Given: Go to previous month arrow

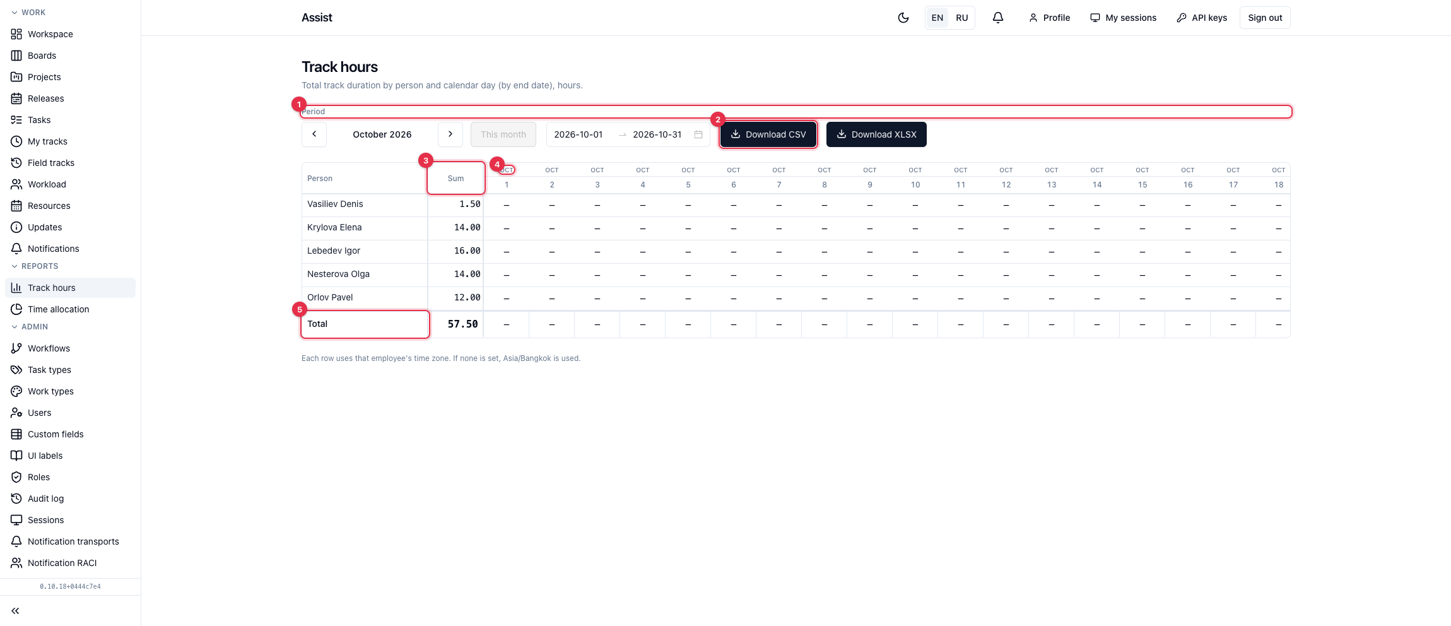Looking at the screenshot, I should (314, 134).
